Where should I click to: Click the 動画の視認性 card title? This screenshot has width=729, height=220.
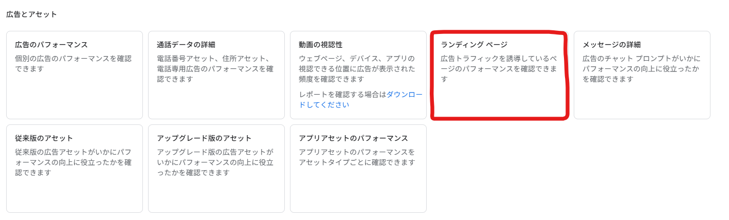(321, 45)
